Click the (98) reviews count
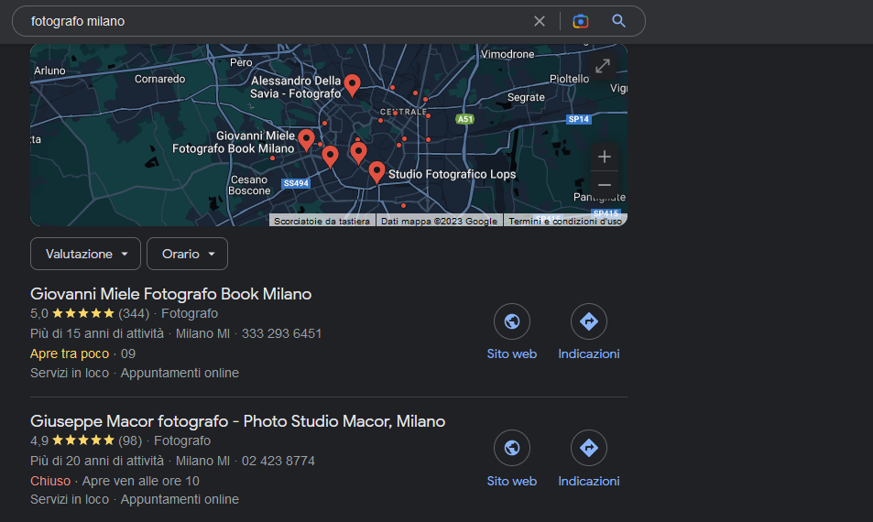Screen dimensions: 873x522 [130, 440]
